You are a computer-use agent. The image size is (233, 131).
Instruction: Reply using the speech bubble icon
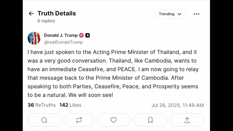tap(44, 120)
